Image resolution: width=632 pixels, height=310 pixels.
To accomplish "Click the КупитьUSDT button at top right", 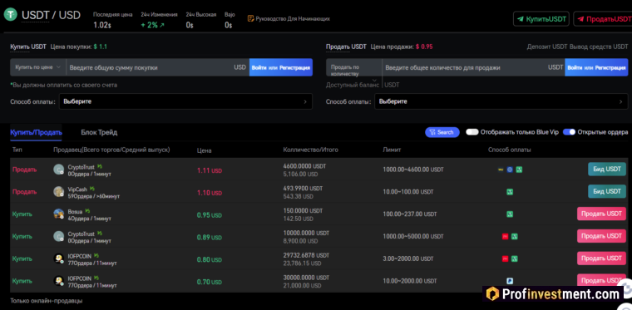I will (x=541, y=19).
